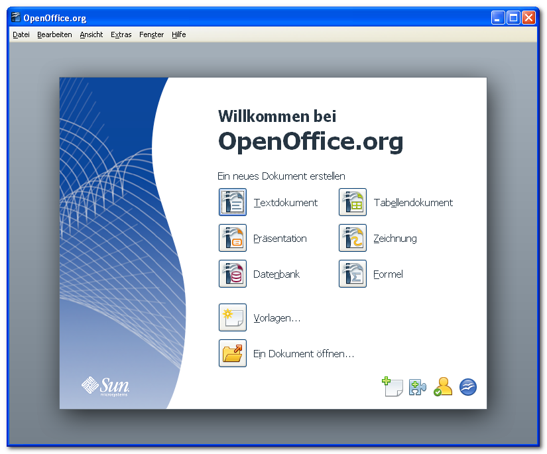Viewport: 547px width, 454px height.
Task: Open the Datei menu
Action: point(21,34)
